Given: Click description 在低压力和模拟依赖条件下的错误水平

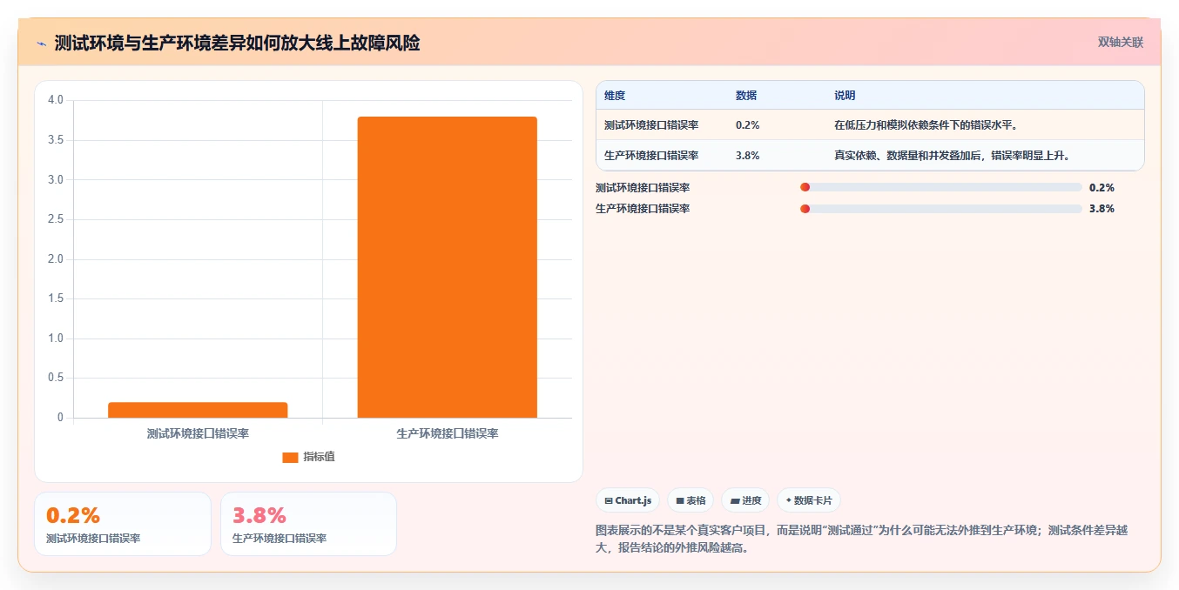Looking at the screenshot, I should coord(926,125).
